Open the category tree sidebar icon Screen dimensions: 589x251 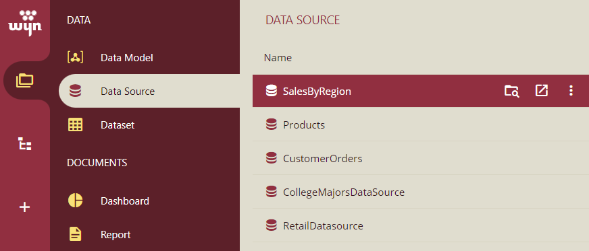(x=25, y=144)
